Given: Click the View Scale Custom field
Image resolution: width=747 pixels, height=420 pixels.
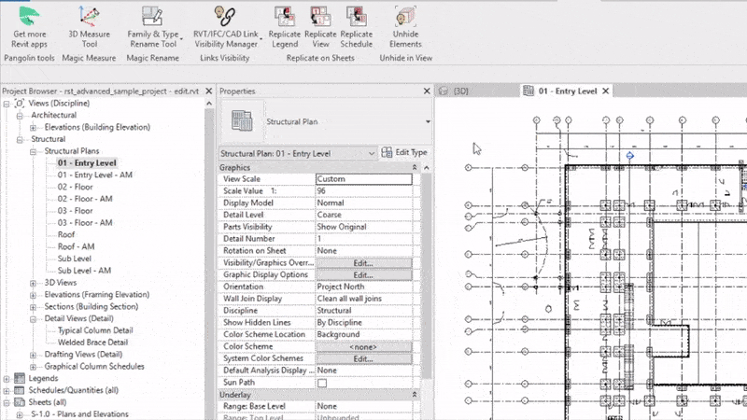Looking at the screenshot, I should click(363, 179).
